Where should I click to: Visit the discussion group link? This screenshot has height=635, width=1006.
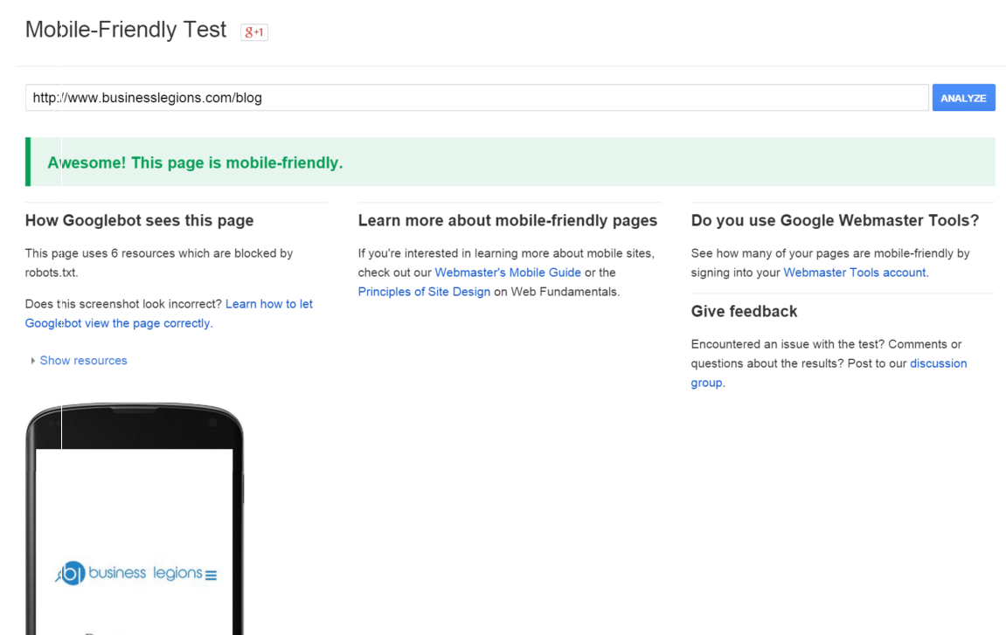(938, 363)
